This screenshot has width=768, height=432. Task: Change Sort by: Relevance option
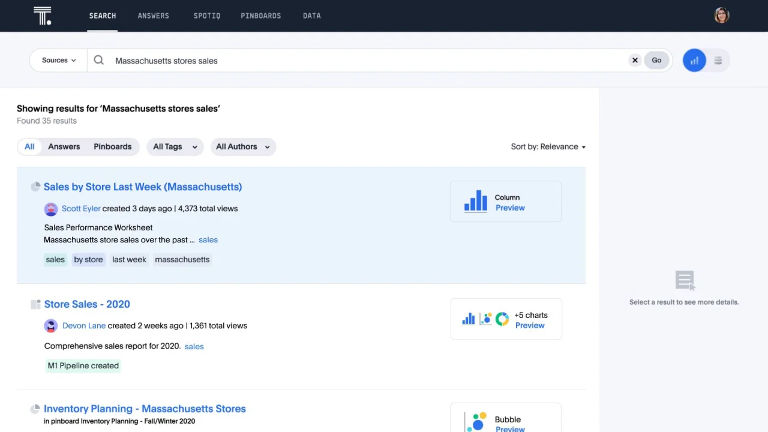coord(548,146)
